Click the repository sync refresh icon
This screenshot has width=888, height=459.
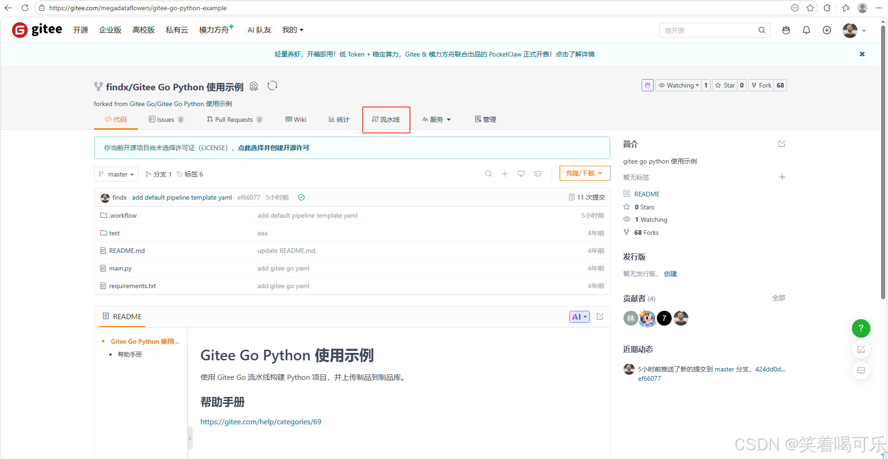[272, 86]
